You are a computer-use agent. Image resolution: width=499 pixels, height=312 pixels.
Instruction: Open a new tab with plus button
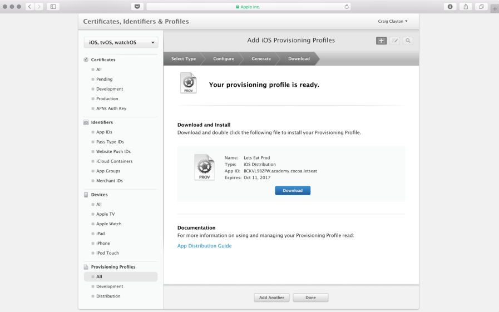[495, 9]
